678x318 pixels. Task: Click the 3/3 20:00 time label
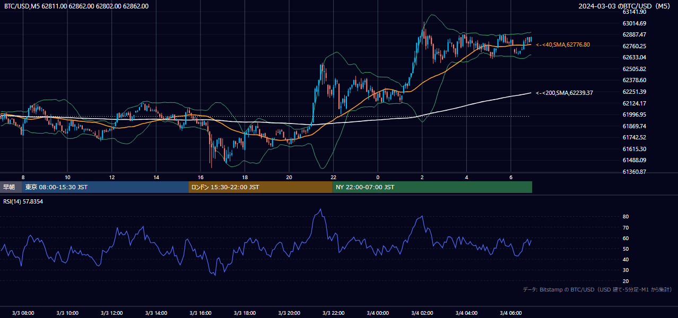pyautogui.click(x=289, y=313)
